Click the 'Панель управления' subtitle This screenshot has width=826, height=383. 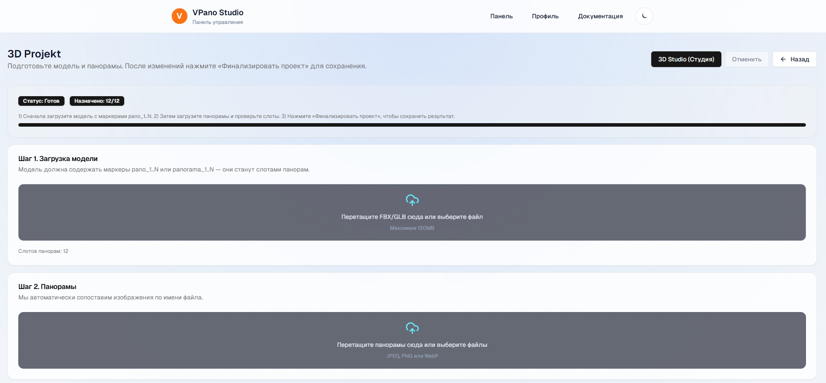[x=218, y=22]
